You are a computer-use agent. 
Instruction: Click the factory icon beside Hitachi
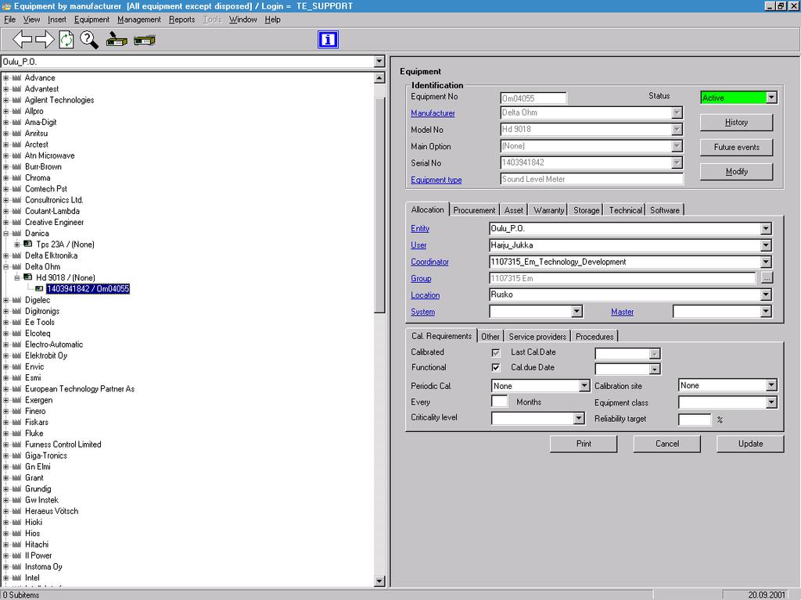(x=17, y=545)
